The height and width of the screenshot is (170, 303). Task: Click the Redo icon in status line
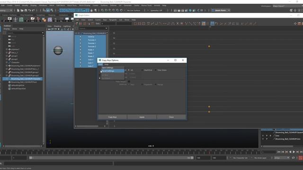pos(33,10)
